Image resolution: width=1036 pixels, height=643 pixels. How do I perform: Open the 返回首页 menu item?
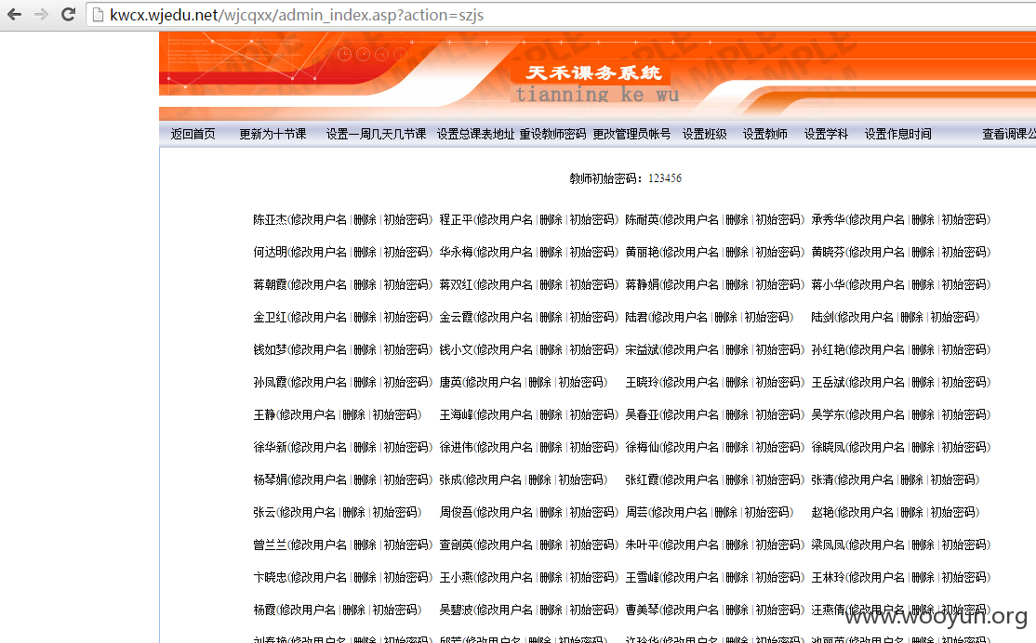tap(193, 134)
